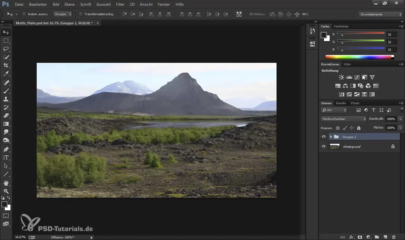The width and height of the screenshot is (405, 240).
Task: Select the Crop tool
Action: (6, 65)
